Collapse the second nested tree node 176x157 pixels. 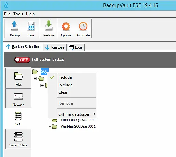coord(42,85)
